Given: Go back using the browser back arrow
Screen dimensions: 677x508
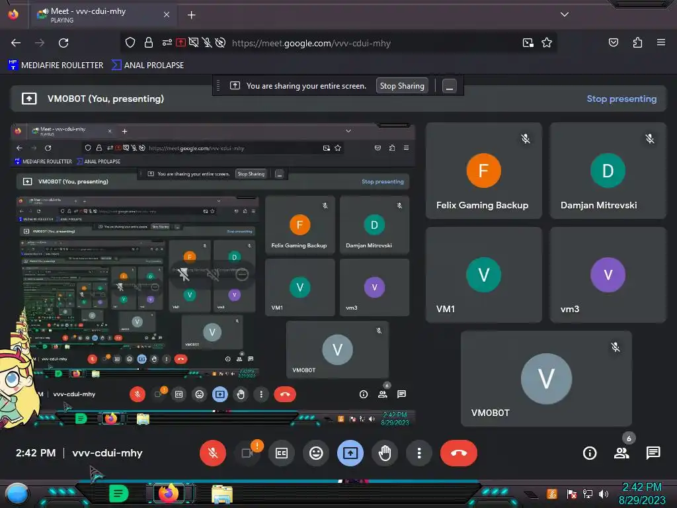Looking at the screenshot, I should (16, 43).
